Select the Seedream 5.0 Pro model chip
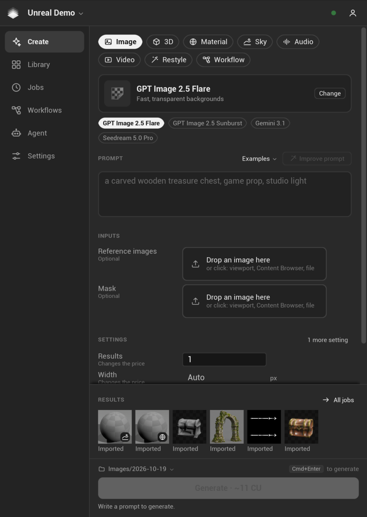Image resolution: width=367 pixels, height=517 pixels. pos(128,138)
